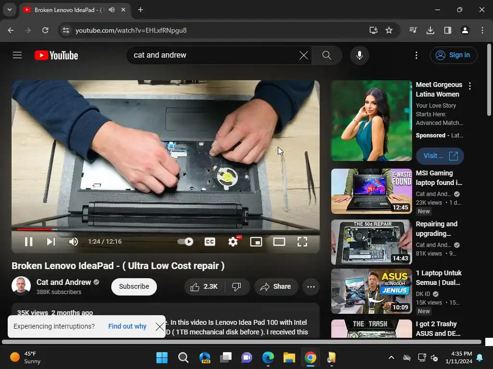The height and width of the screenshot is (369, 493).
Task: Open Chrome side panel
Action: [x=448, y=30]
